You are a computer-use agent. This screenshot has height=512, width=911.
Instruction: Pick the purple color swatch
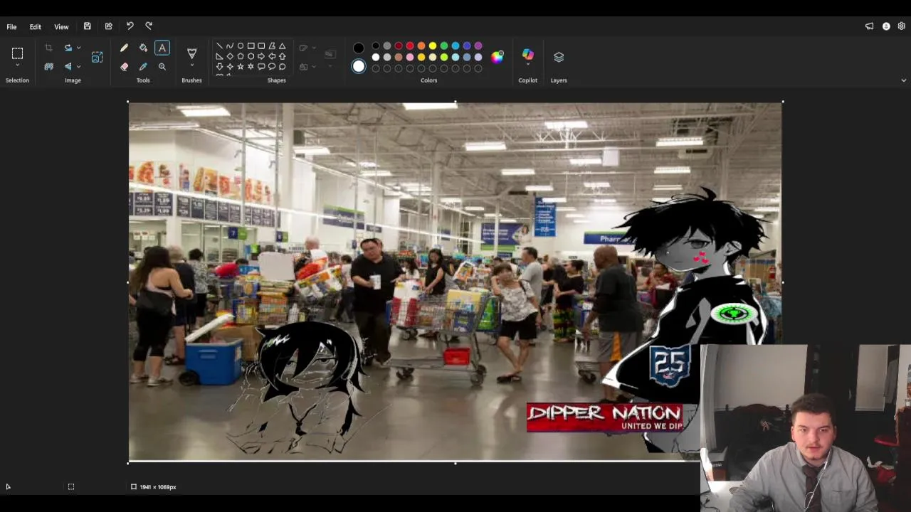(x=478, y=46)
